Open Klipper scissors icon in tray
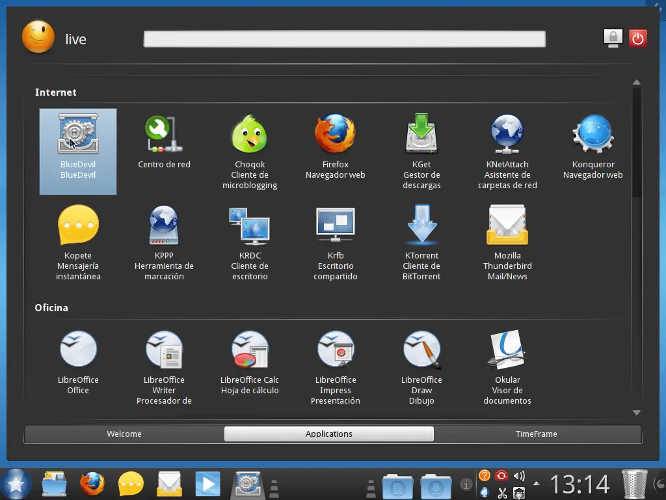Screen dimensions: 666x500 click(x=502, y=493)
